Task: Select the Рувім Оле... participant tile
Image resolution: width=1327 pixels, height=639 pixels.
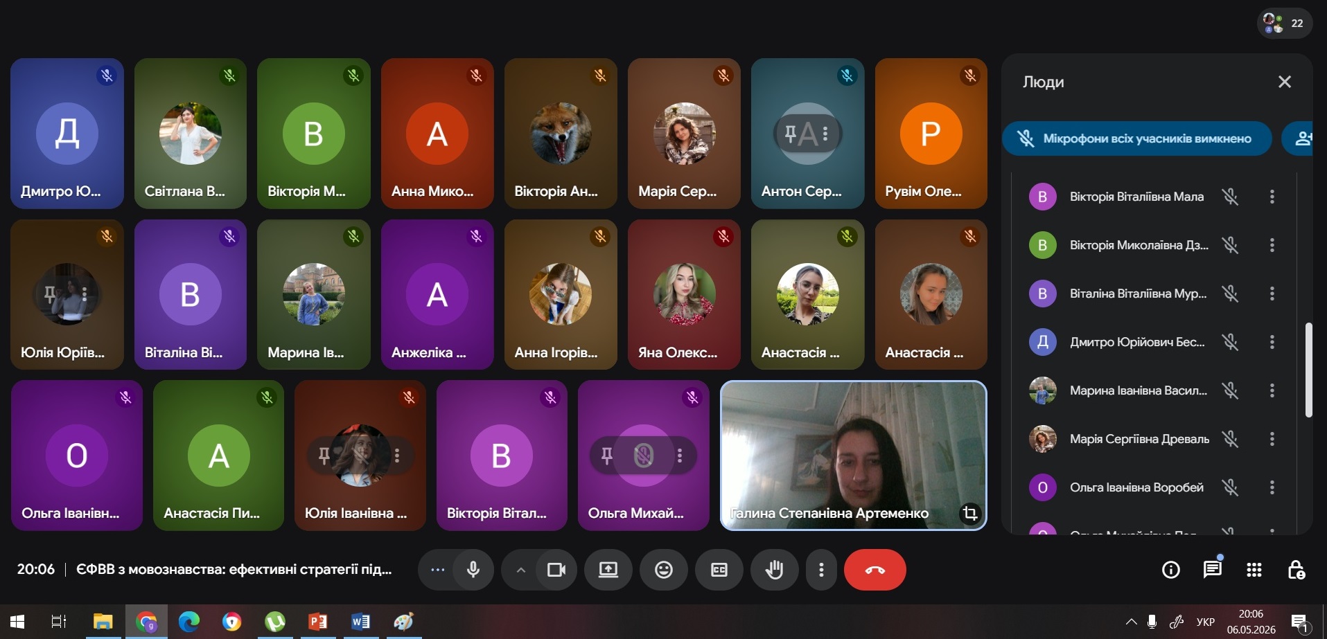Action: 931,134
